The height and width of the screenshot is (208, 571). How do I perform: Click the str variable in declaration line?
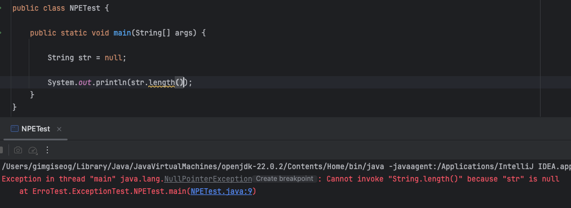85,57
